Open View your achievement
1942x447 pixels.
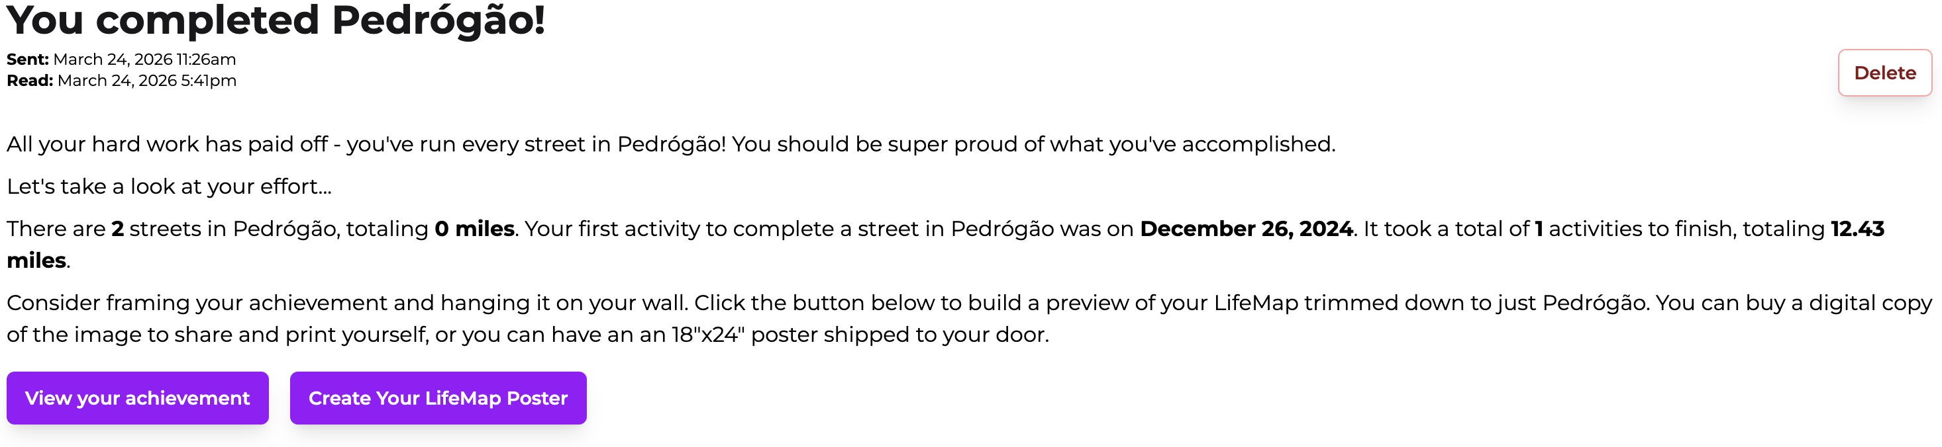[137, 398]
